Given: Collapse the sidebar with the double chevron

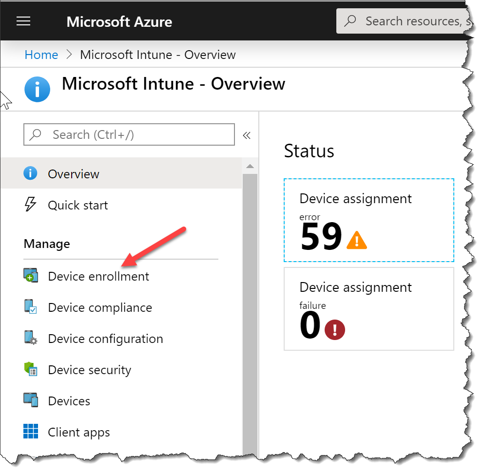Looking at the screenshot, I should click(247, 135).
